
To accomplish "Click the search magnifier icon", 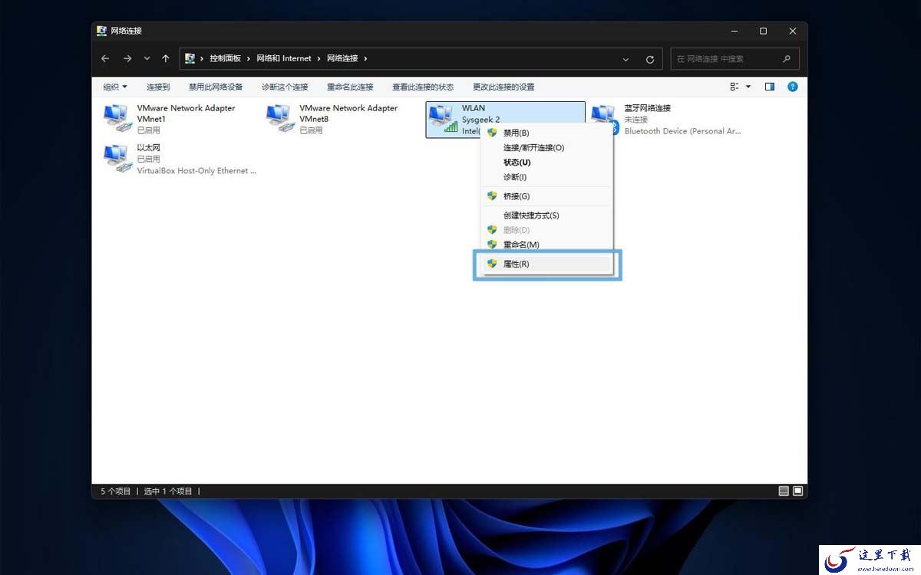I will click(x=787, y=58).
